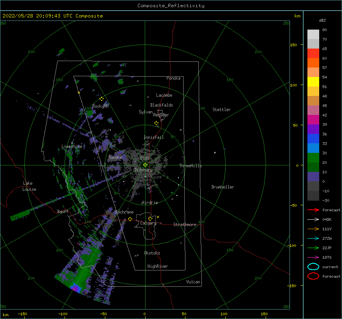
Task: Click the yellow diamond marker above Calgary label
Action: (x=150, y=218)
